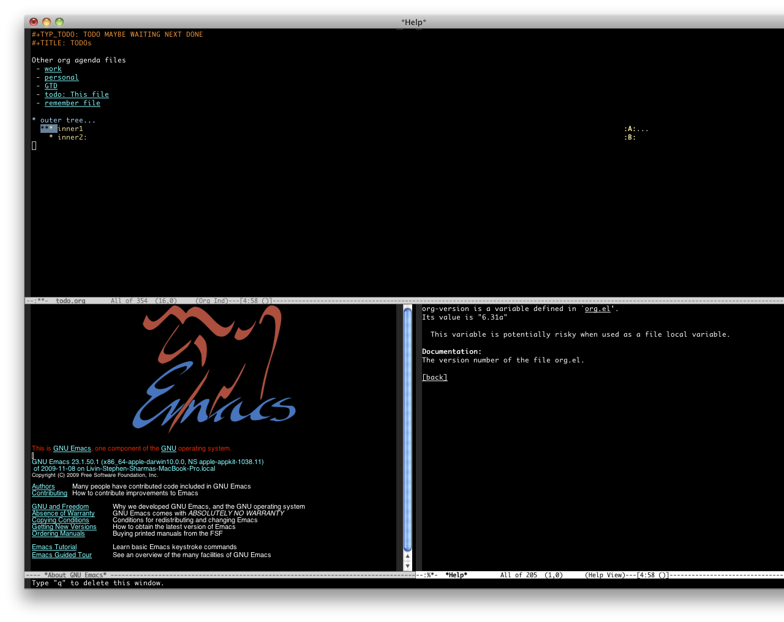Open the "Absence of Warranty" link
784x622 pixels.
coord(63,513)
